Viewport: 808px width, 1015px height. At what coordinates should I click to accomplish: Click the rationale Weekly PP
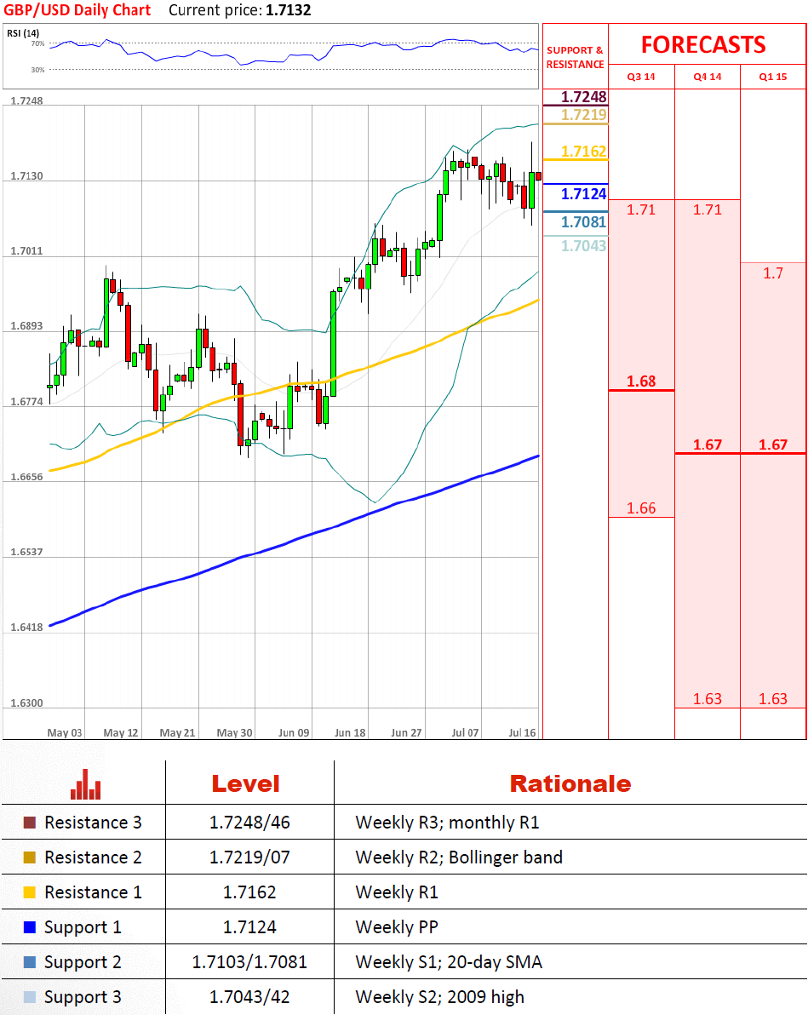coord(396,927)
